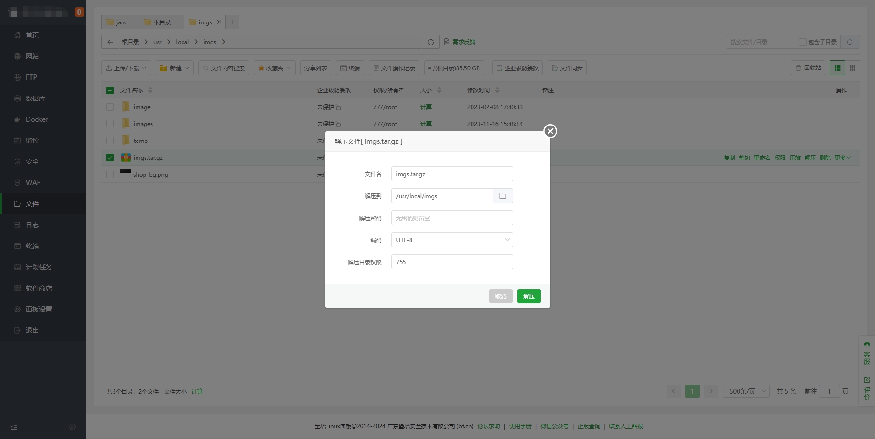Open Docker in the sidebar menu
Screen dimensions: 875x439
pyautogui.click(x=37, y=119)
